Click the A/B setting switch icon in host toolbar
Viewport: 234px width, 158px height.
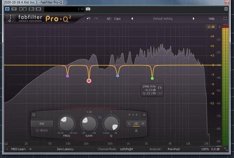31,9
